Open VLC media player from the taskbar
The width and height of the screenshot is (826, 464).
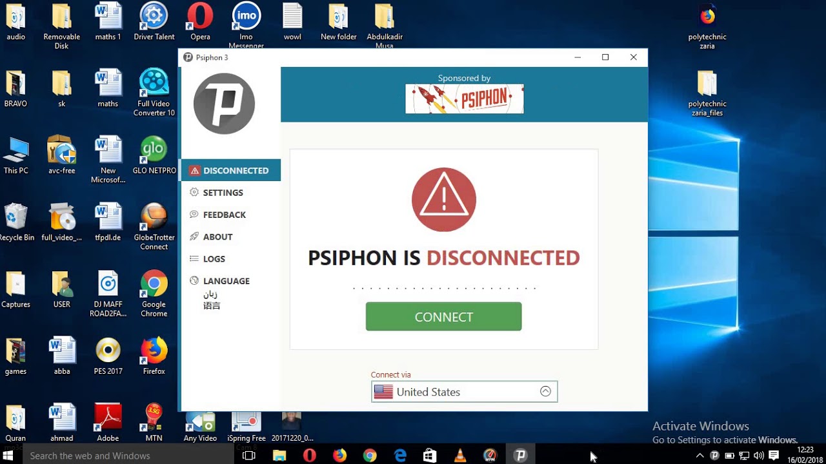(x=460, y=456)
